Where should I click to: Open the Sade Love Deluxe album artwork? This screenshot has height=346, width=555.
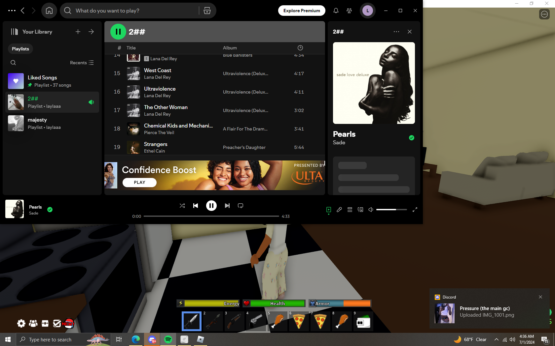374,83
